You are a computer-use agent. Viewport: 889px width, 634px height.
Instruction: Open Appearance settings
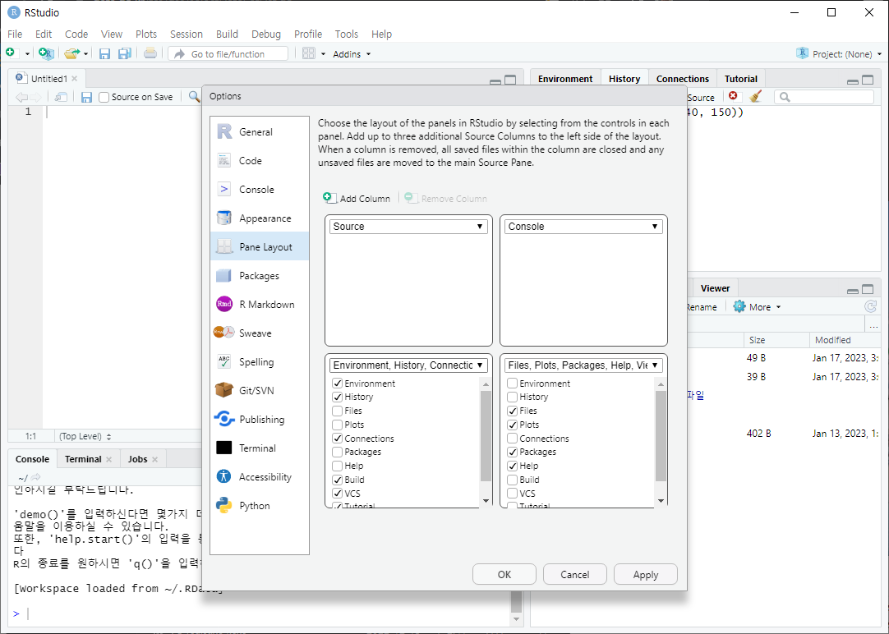point(259,218)
